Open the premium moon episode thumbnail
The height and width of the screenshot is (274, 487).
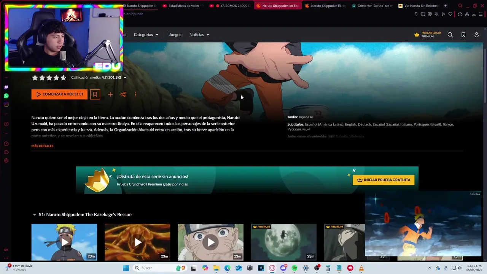click(x=283, y=242)
